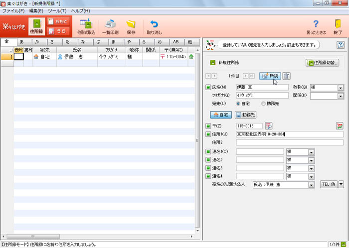Select the 自宅 radio button
This screenshot has height=248, width=349.
click(x=239, y=104)
